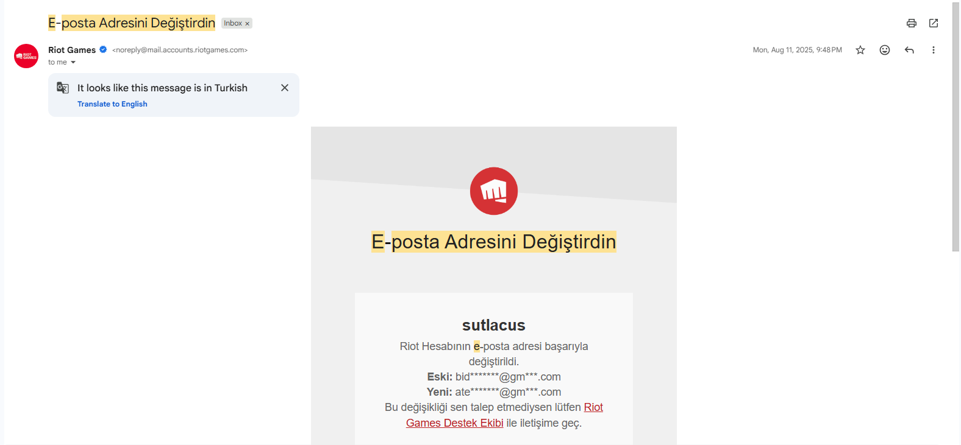Star this Riot Games message
The height and width of the screenshot is (445, 961).
click(x=860, y=50)
